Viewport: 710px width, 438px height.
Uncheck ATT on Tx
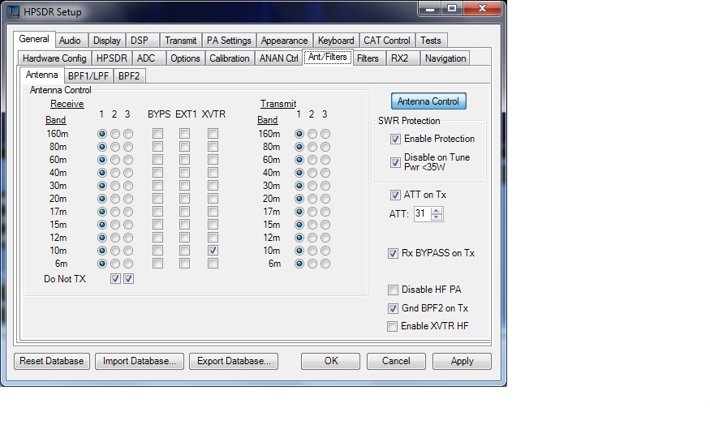point(395,195)
